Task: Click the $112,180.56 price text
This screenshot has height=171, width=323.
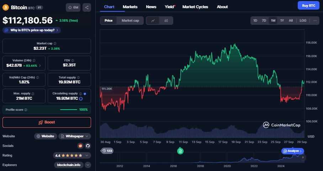Action: pyautogui.click(x=28, y=20)
